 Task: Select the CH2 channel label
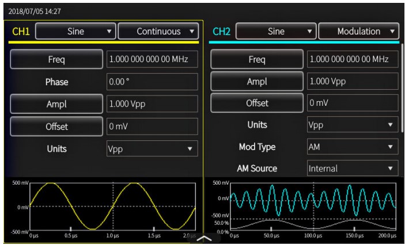point(221,32)
